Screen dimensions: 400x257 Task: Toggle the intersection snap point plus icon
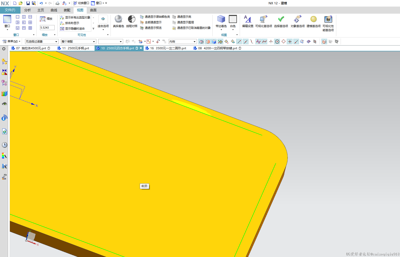290,41
